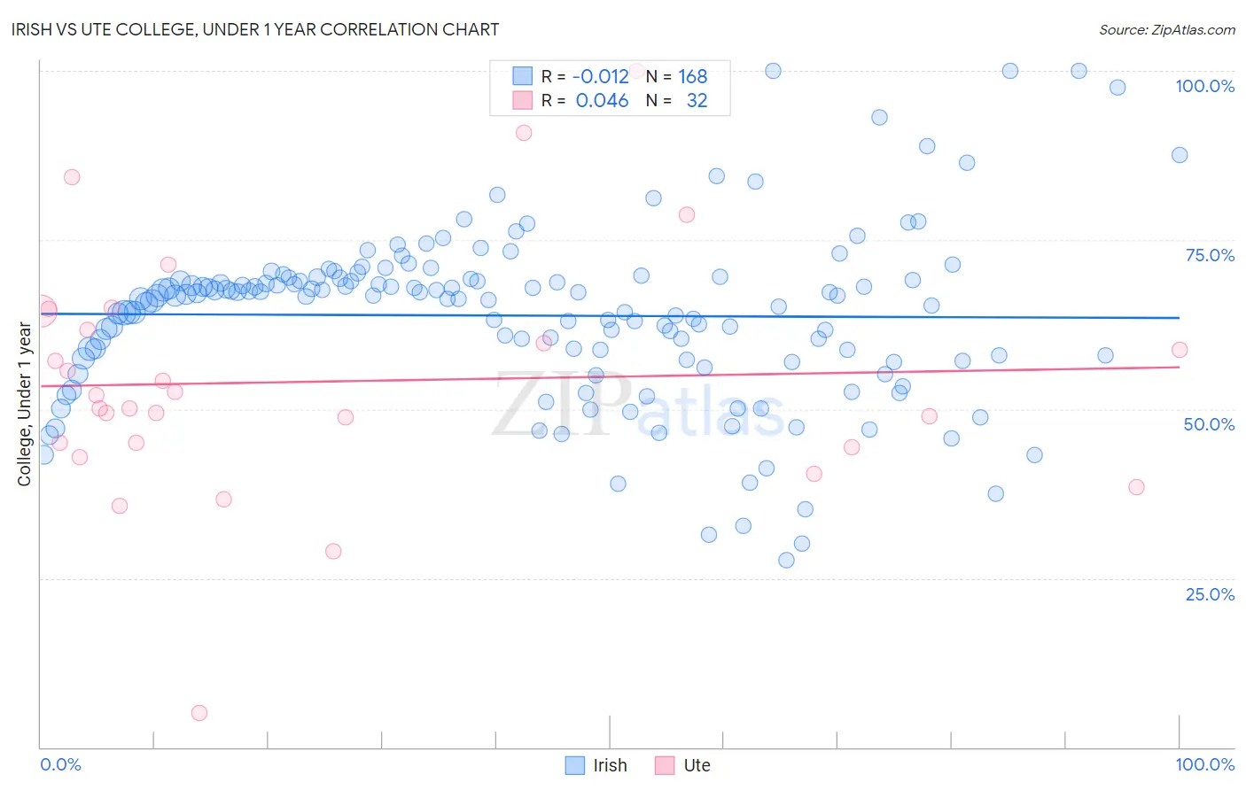This screenshot has height=790, width=1246.
Task: Click the 100.0% y-axis label
Action: 1205,86
